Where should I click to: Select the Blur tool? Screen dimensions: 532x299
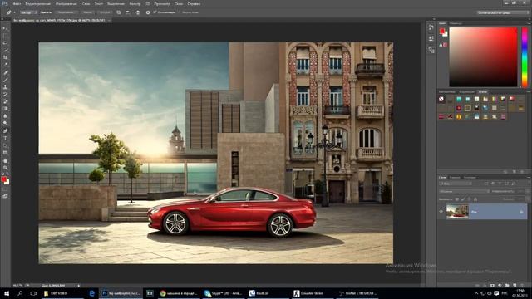coord(6,116)
